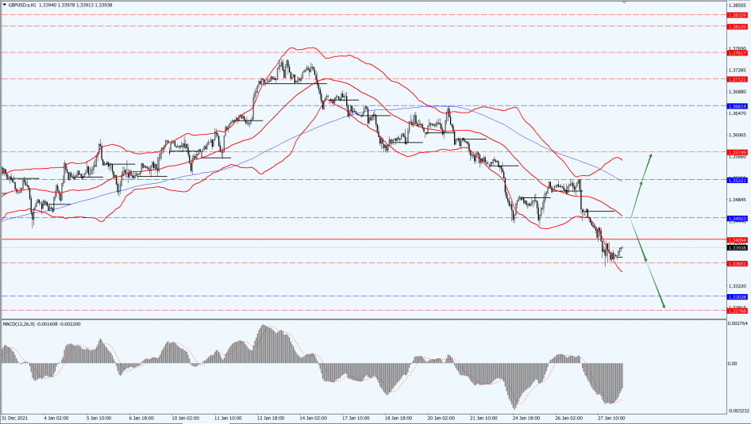
Task: Select the red 1.33651 level tag
Action: tap(737, 262)
